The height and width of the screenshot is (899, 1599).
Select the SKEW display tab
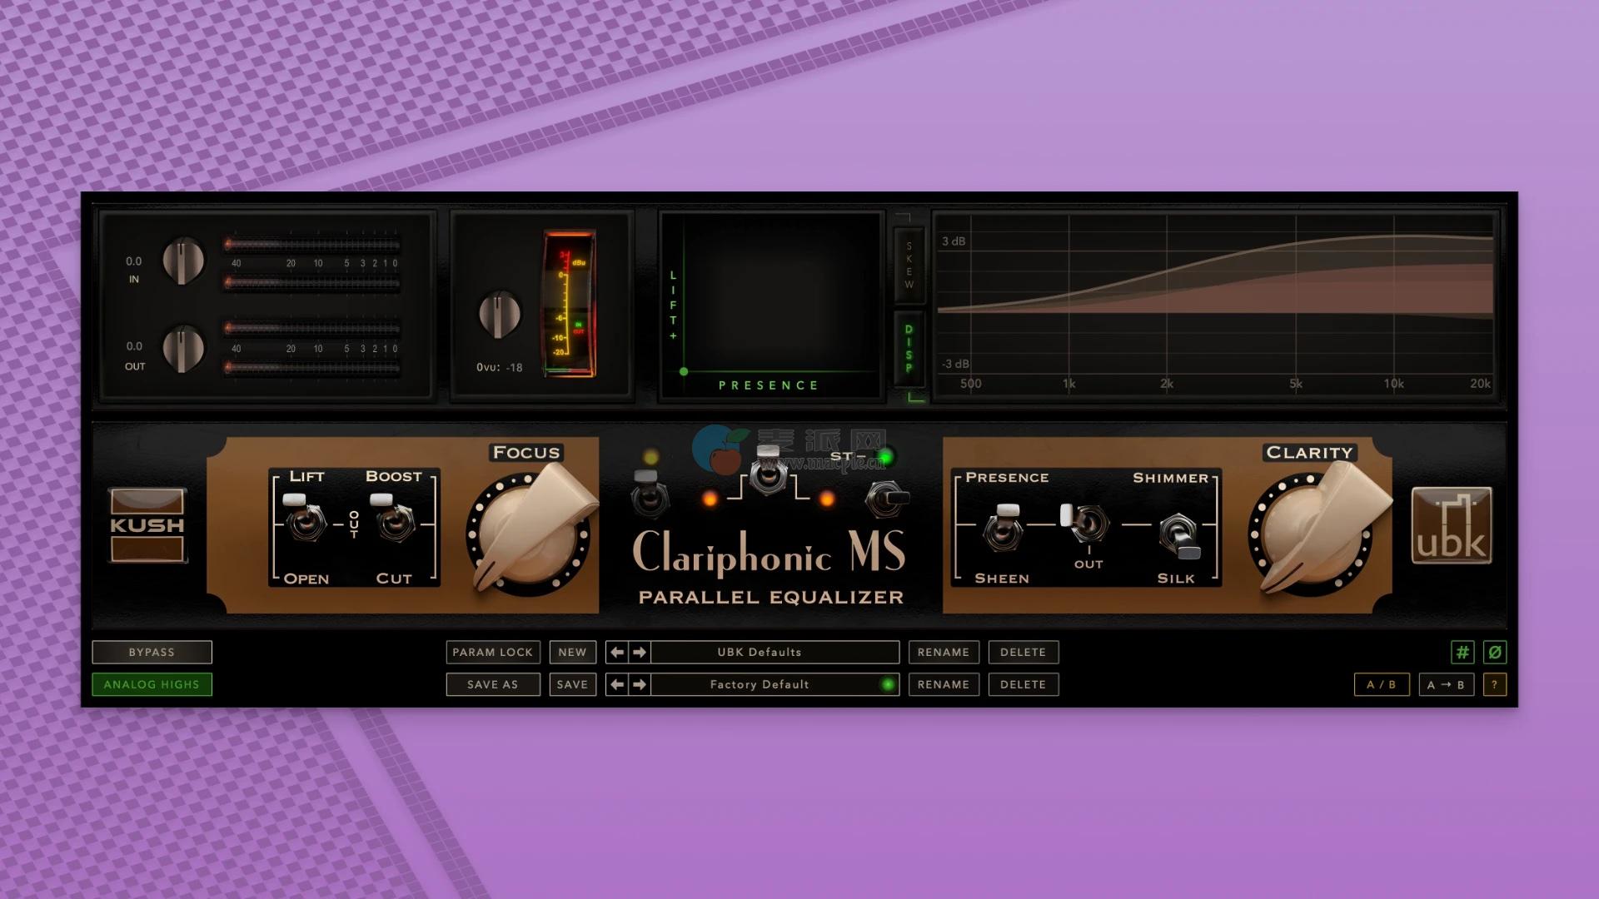909,265
